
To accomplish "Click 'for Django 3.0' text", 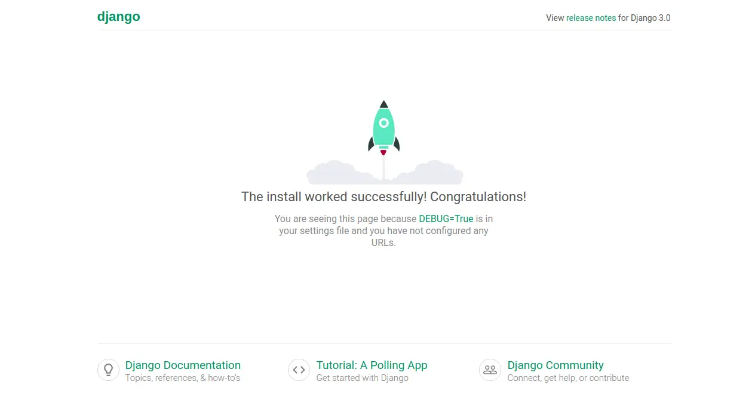I will pyautogui.click(x=644, y=18).
